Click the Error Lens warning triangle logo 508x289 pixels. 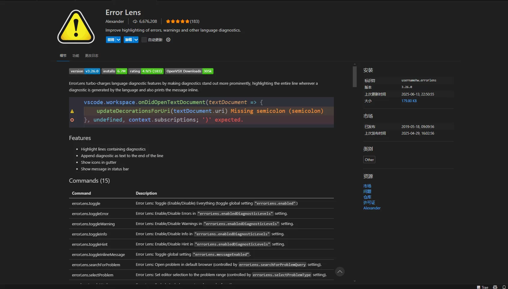76,26
